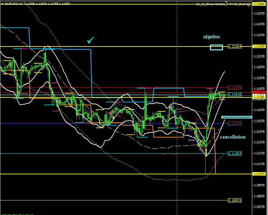Select the cyan rectangle below objetivo
Image resolution: width=268 pixels, height=215 pixels.
click(216, 47)
